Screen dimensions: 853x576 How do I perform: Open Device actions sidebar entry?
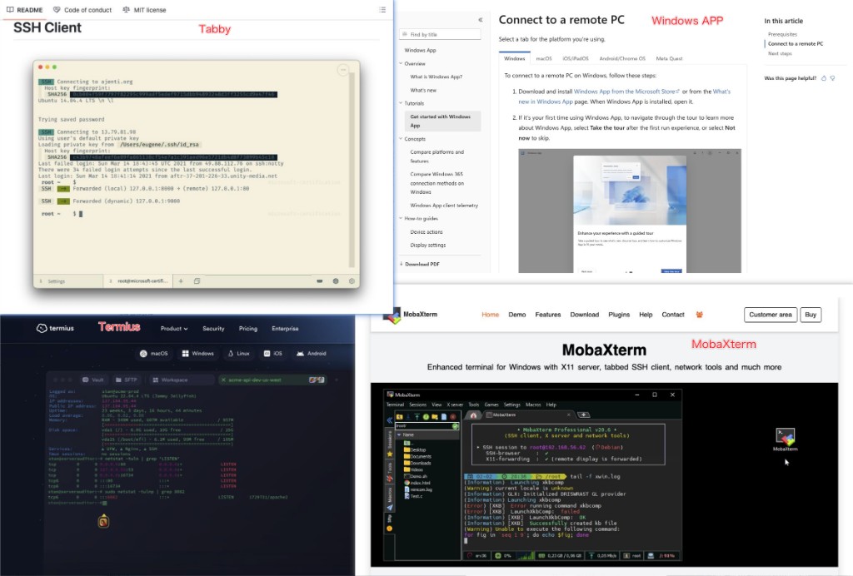point(426,232)
